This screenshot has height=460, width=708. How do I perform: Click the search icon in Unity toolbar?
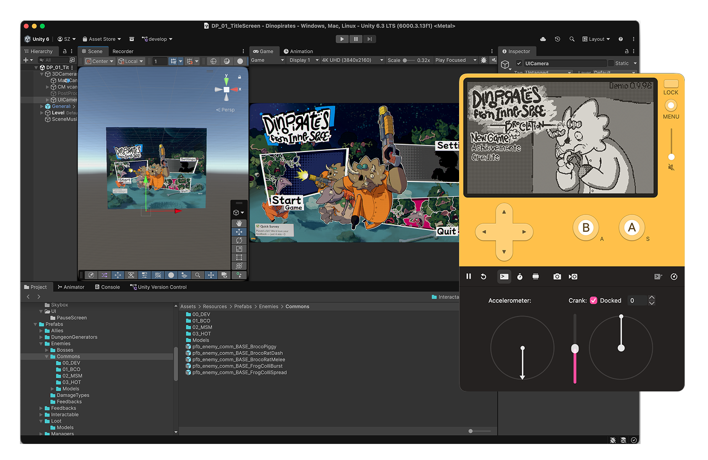(572, 39)
